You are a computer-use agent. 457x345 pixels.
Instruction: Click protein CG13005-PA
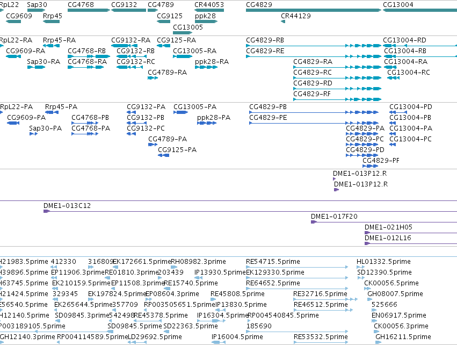[180, 112]
